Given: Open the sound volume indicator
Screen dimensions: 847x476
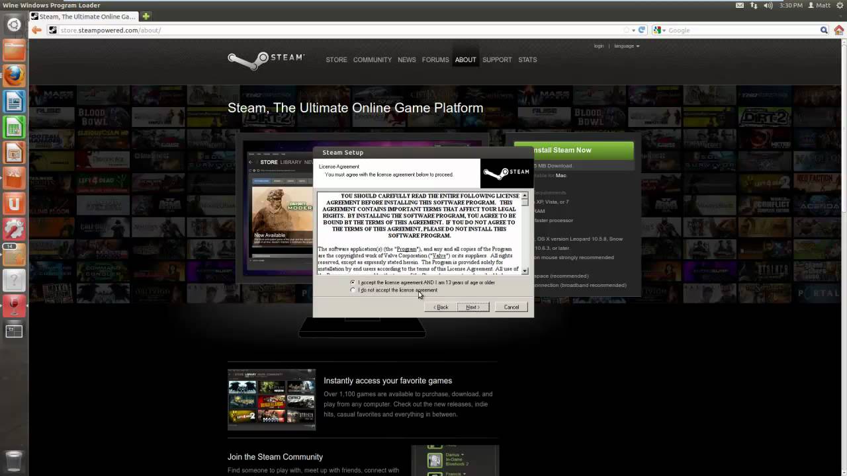Looking at the screenshot, I should pos(768,5).
